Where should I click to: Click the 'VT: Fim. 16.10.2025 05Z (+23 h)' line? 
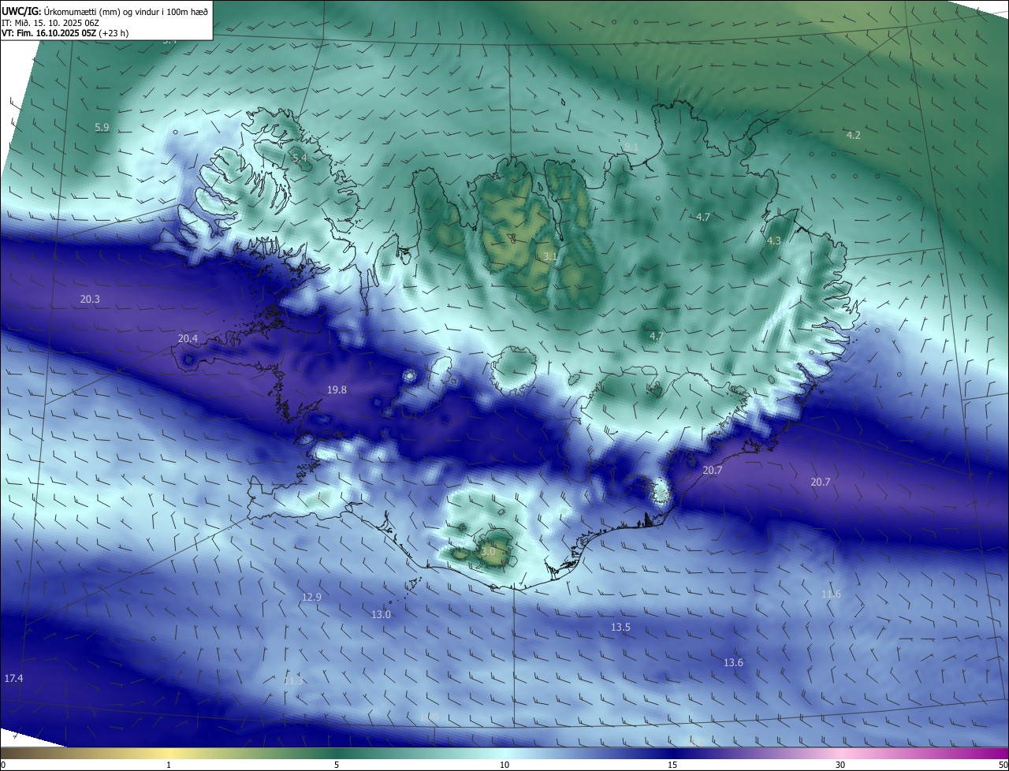pos(65,34)
